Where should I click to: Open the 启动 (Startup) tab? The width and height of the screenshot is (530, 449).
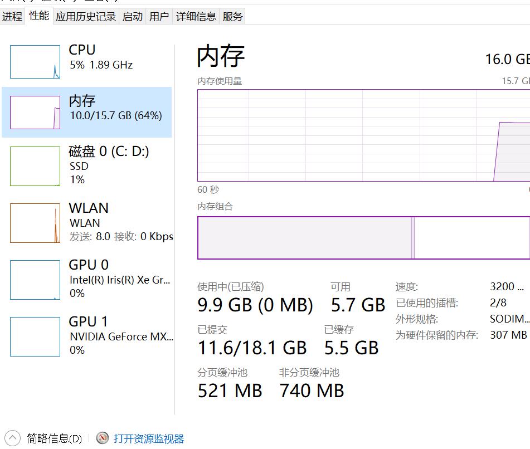click(132, 16)
